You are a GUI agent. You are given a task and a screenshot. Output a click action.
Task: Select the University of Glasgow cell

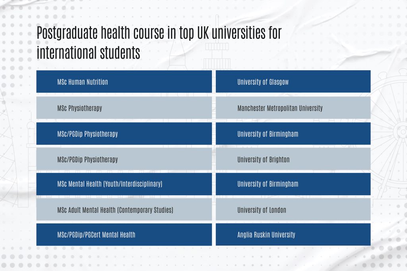coord(293,82)
